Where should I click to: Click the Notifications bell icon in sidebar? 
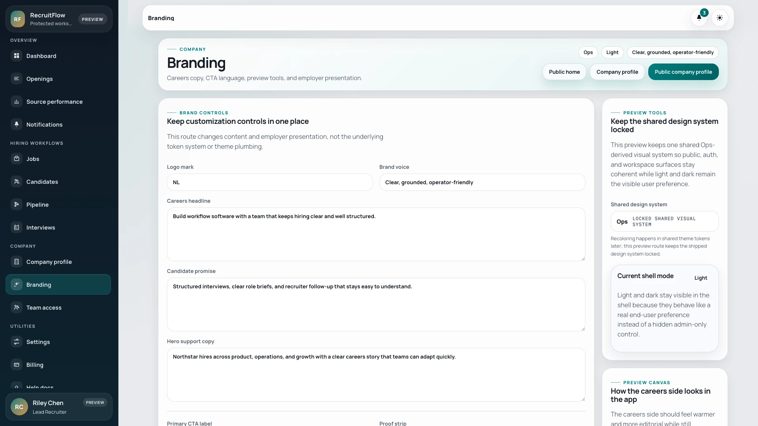(17, 125)
